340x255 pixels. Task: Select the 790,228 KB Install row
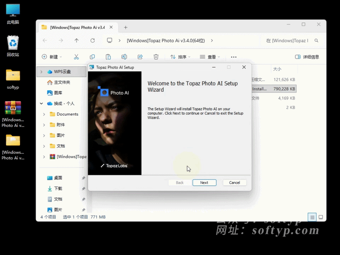click(x=274, y=89)
